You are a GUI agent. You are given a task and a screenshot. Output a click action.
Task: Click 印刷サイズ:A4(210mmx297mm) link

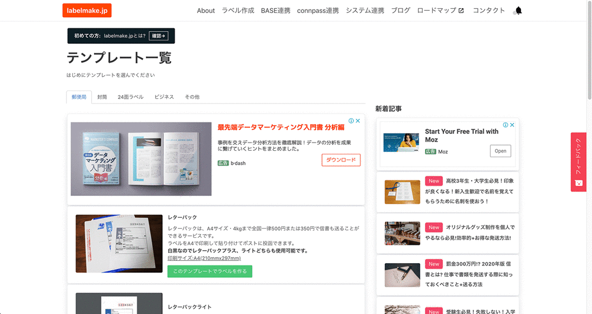pos(204,258)
